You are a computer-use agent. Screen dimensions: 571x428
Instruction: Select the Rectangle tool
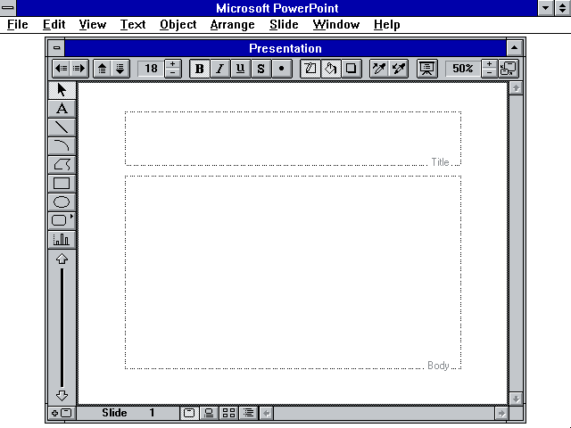coord(62,183)
